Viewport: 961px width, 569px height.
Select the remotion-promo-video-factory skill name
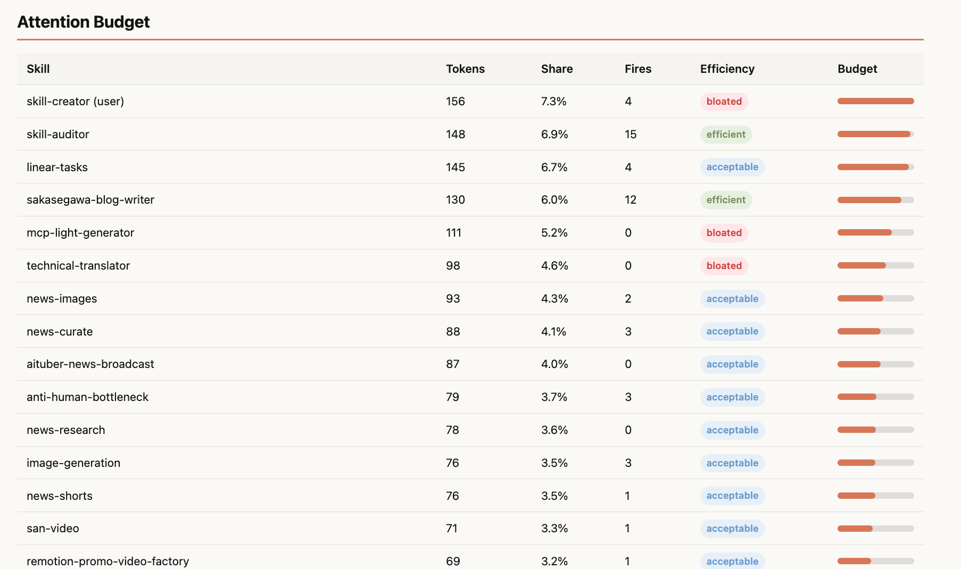(x=107, y=561)
